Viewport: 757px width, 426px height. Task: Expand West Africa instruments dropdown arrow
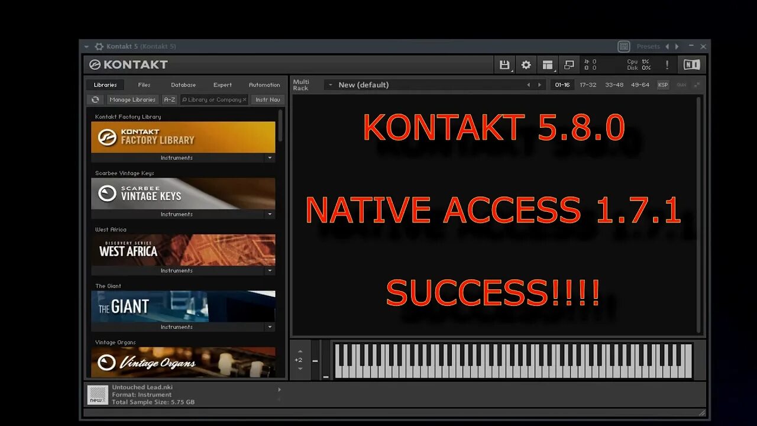click(270, 270)
